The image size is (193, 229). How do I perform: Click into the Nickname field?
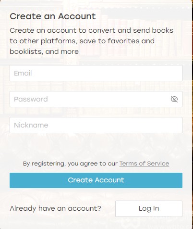96,125
